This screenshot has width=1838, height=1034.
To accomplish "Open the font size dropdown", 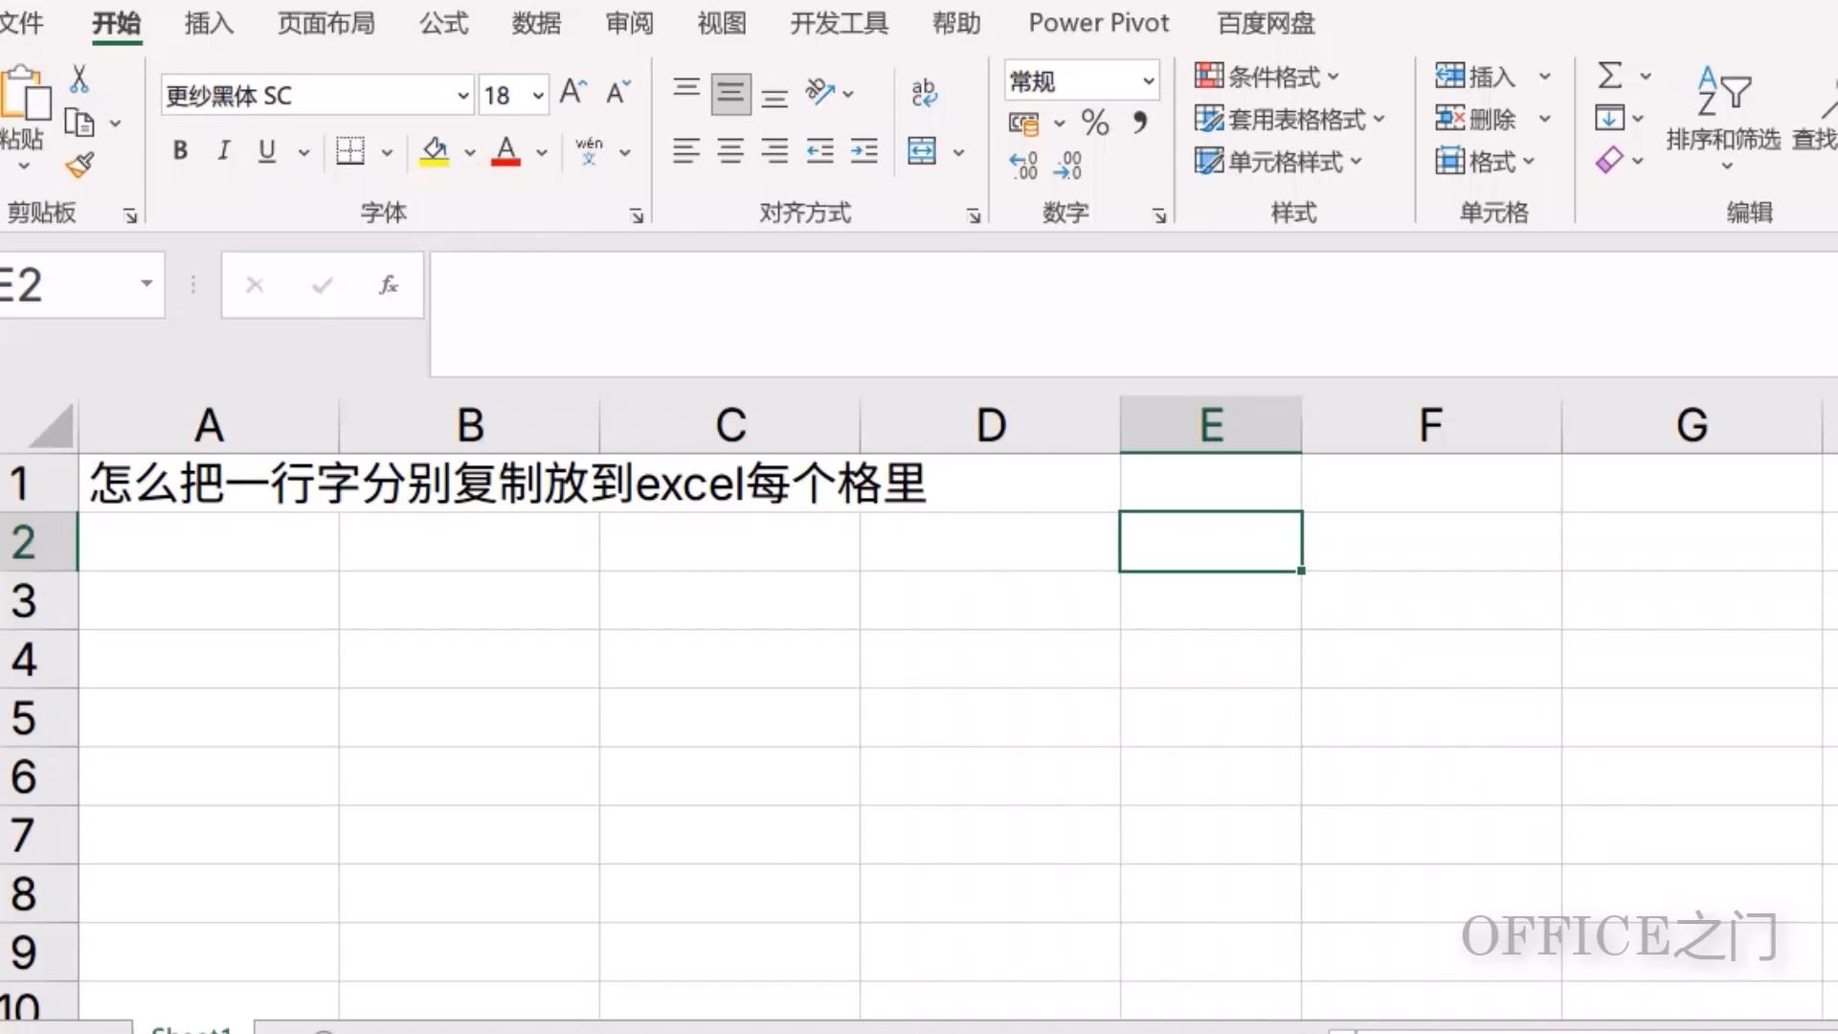I will 538,96.
